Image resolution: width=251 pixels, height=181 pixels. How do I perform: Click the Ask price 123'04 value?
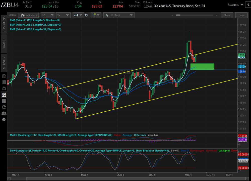coord(117,6)
